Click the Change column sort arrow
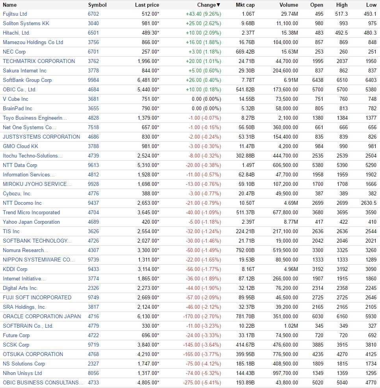Image resolution: width=380 pixels, height=388 pixels. [218, 5]
